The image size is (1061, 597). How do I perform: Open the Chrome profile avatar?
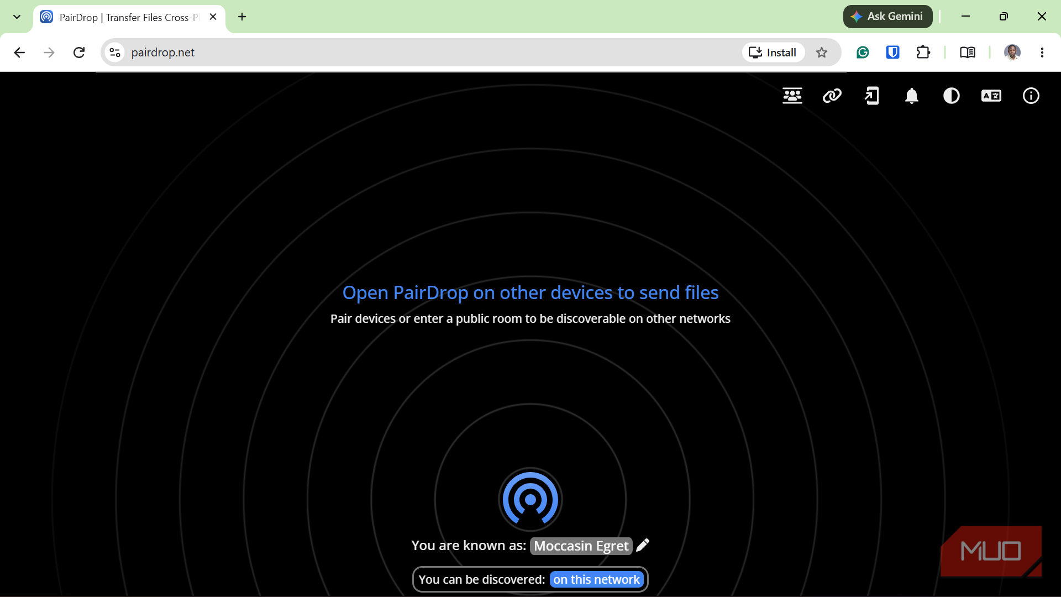1012,53
